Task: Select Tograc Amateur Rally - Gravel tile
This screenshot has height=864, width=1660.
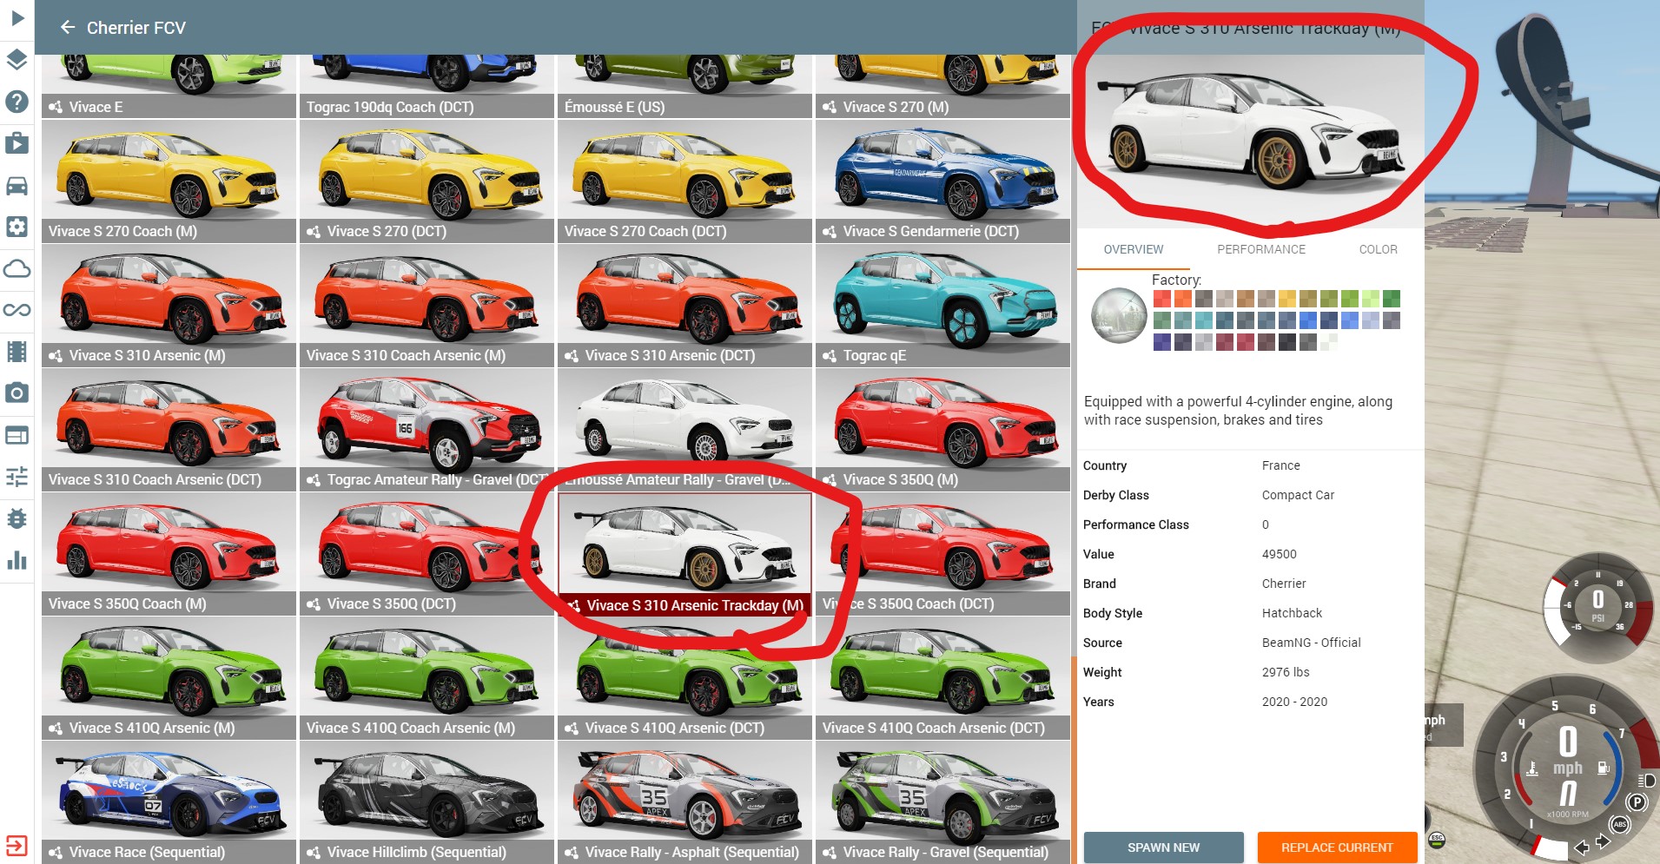Action: [x=427, y=430]
